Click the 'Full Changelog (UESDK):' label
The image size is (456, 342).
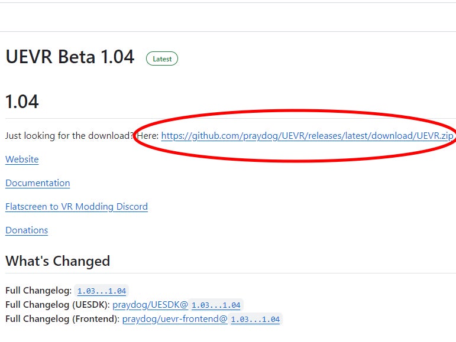58,305
